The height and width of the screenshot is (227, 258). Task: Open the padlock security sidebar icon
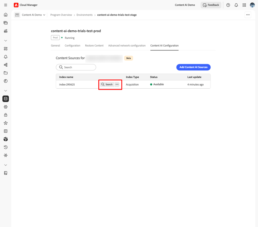tap(6, 115)
